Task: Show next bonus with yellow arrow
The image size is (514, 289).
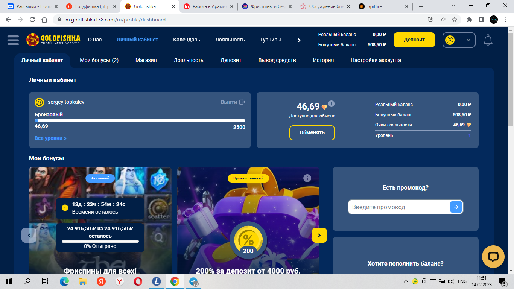Action: click(319, 235)
